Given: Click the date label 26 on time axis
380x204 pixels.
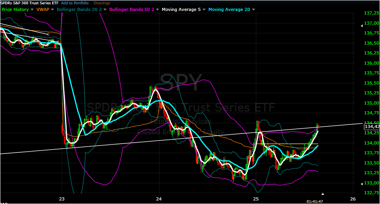Looking at the screenshot, I should click(x=353, y=199).
